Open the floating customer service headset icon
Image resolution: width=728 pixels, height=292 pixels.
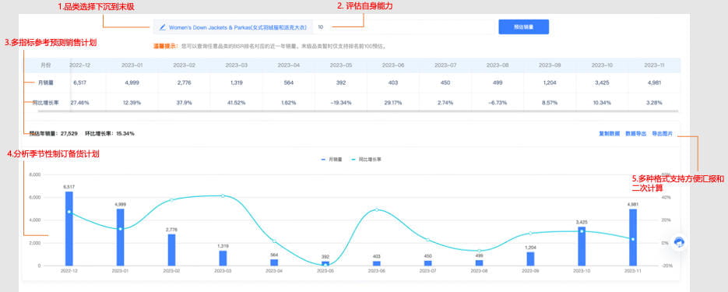click(x=679, y=242)
